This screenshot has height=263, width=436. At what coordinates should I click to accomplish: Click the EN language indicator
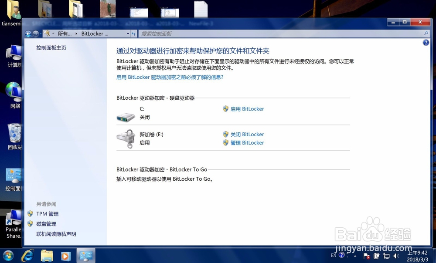point(334,255)
